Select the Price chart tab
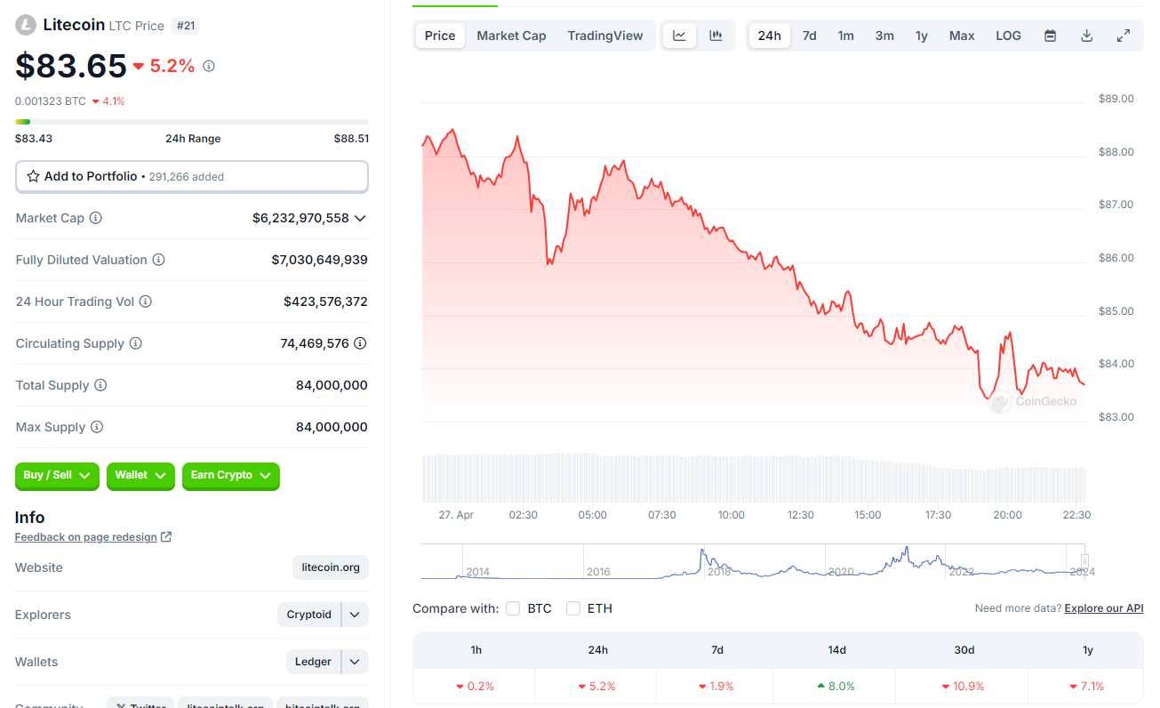 (x=440, y=36)
